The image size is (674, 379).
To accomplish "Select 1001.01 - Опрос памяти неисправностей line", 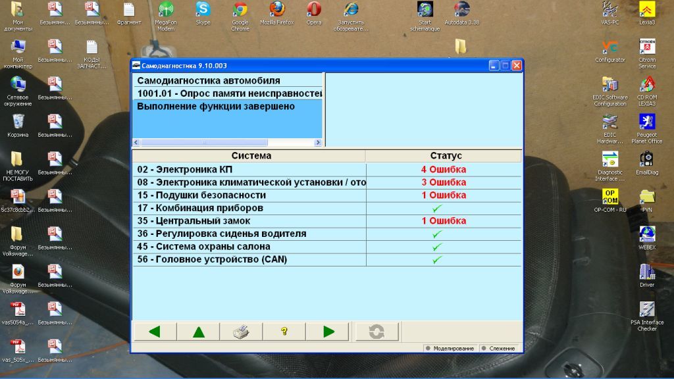I will coord(227,93).
